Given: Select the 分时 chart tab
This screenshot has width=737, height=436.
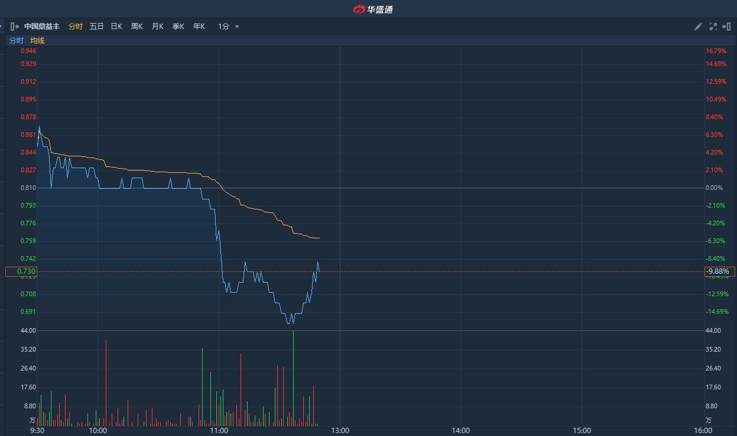Looking at the screenshot, I should (76, 27).
